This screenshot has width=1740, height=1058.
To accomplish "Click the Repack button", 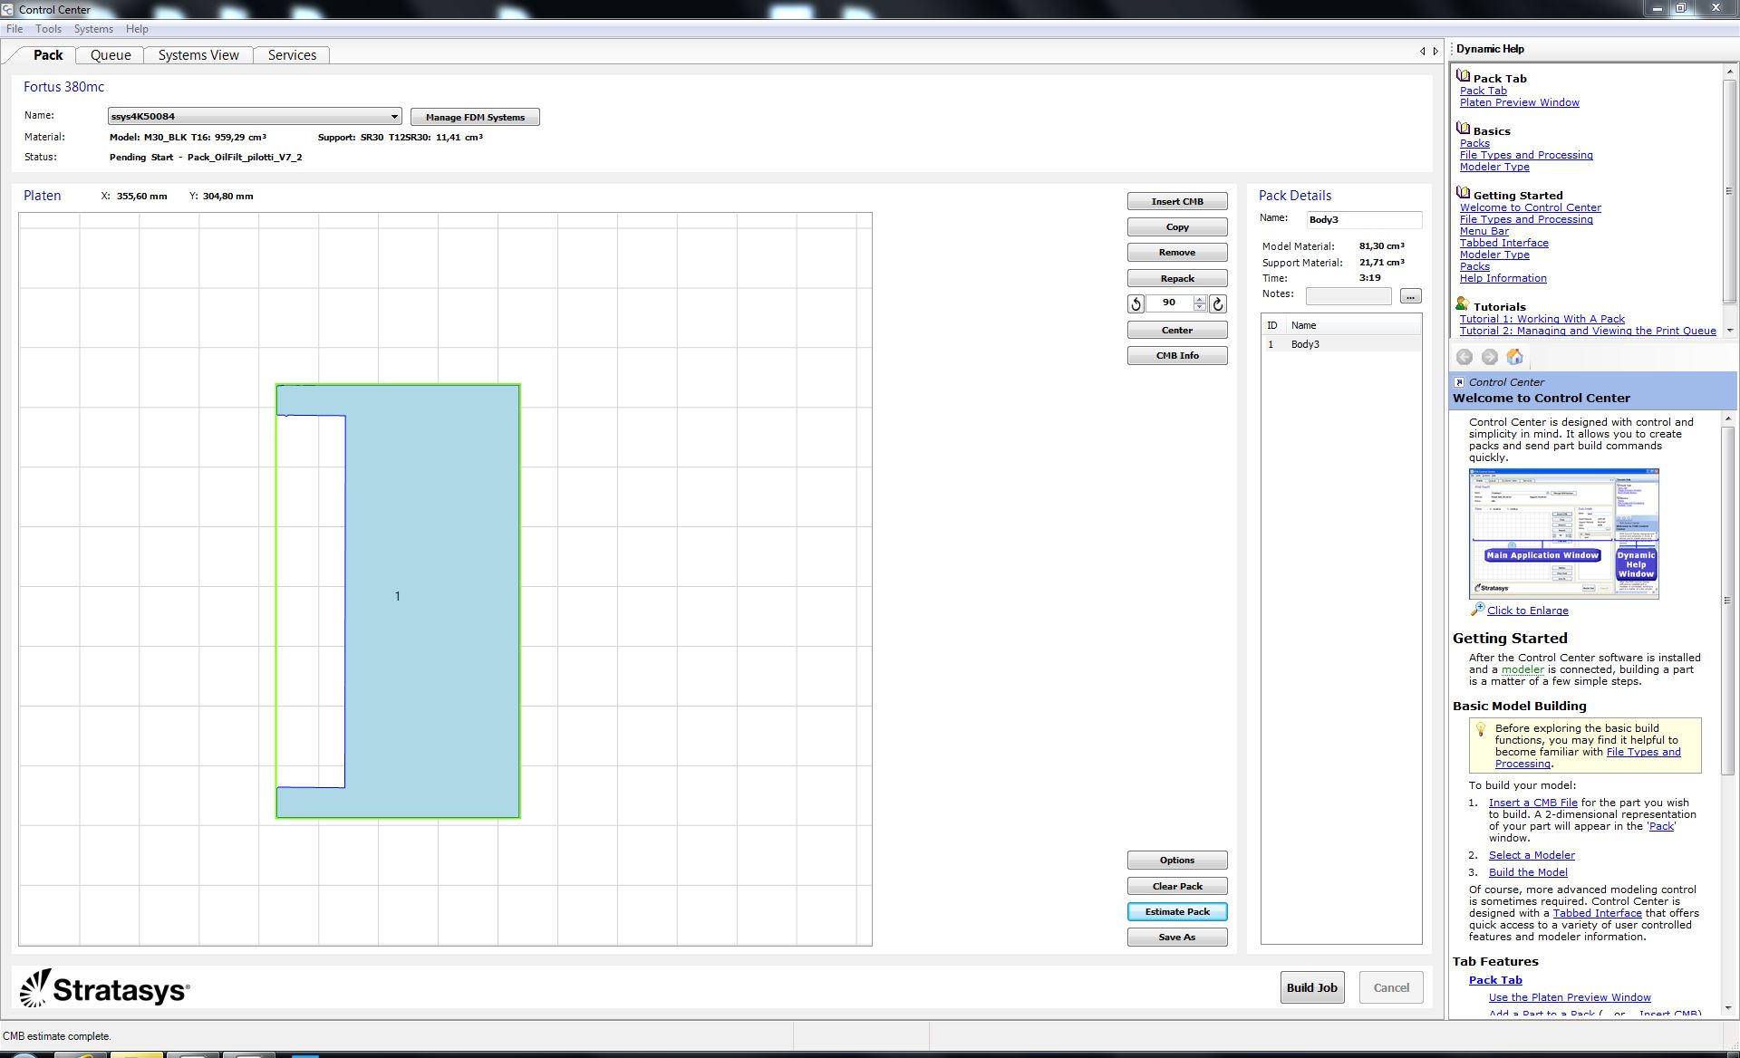I will [1177, 278].
